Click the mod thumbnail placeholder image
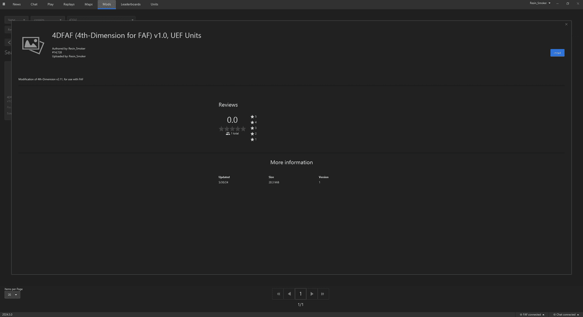This screenshot has width=583, height=317. (33, 45)
